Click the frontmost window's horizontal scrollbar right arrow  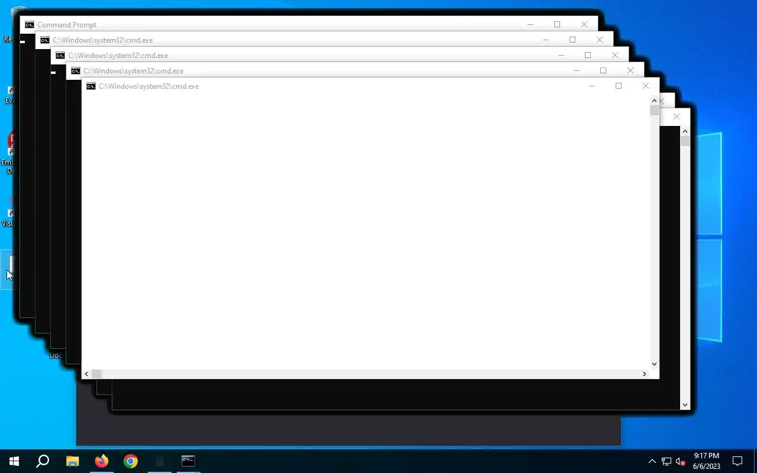pos(645,374)
